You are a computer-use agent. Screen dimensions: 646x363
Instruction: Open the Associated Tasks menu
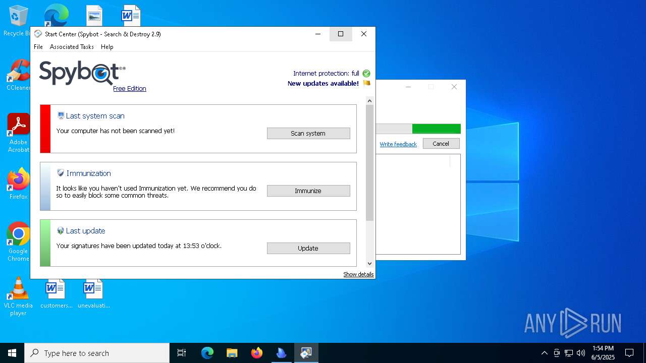pos(72,47)
